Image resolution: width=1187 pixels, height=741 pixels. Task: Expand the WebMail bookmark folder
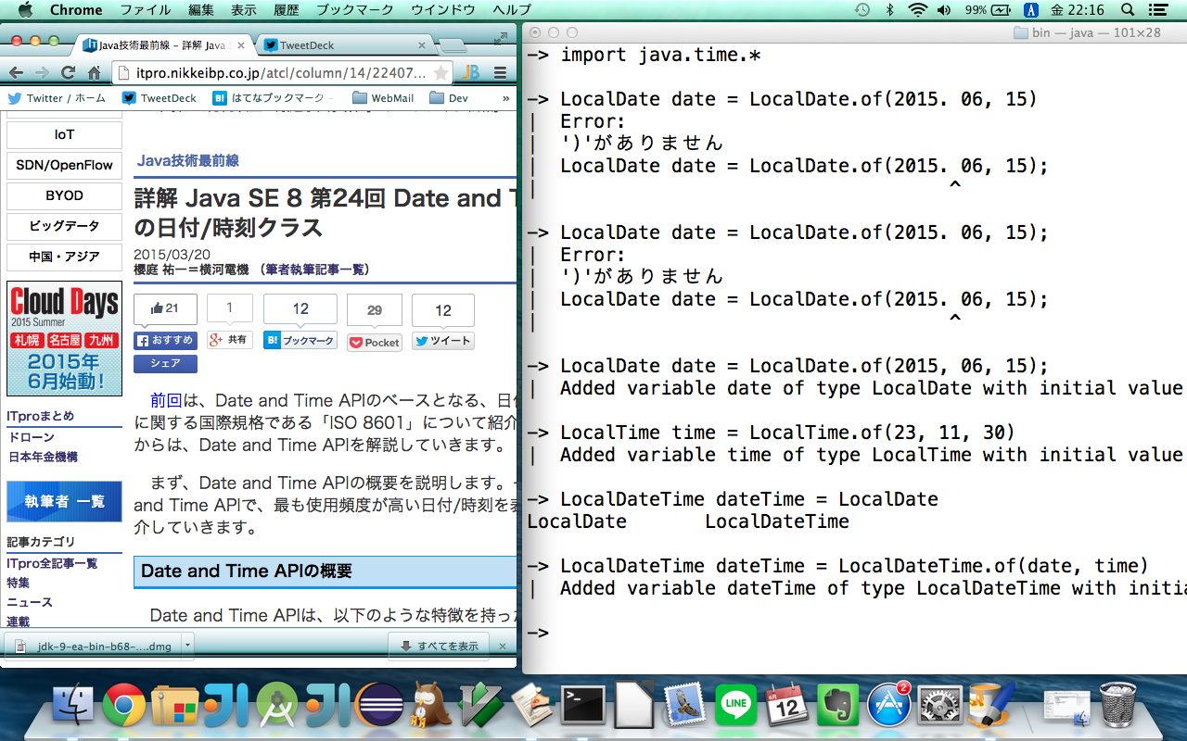383,97
